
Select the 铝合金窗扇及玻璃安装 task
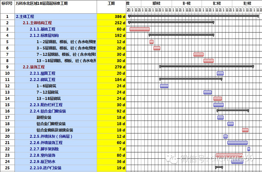(55, 130)
